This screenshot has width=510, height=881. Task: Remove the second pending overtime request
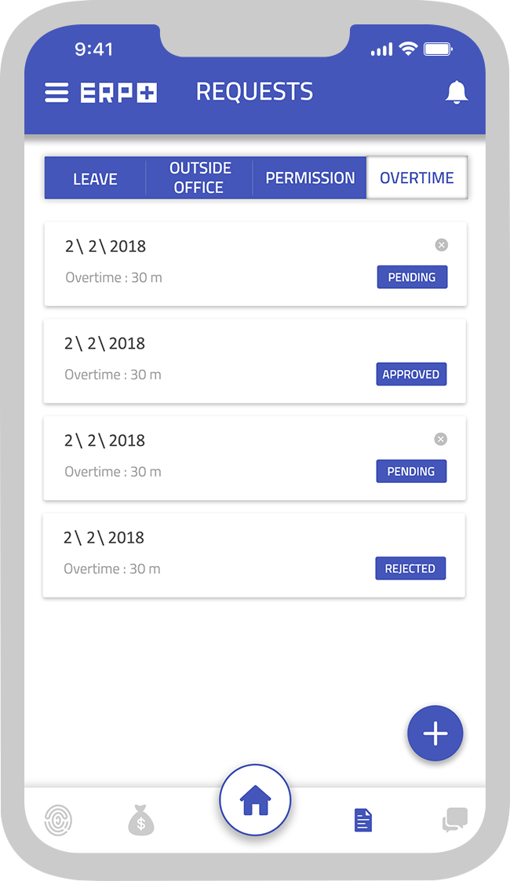click(x=441, y=439)
